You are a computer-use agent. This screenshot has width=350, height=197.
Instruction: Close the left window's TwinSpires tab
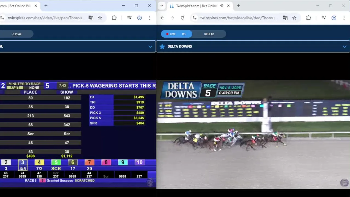coord(36,6)
